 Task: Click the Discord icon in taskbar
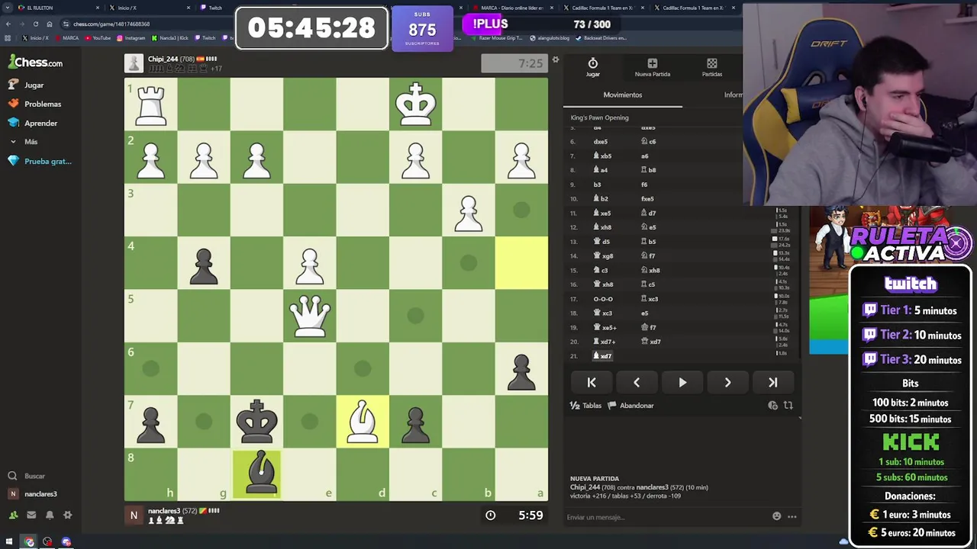(x=66, y=542)
